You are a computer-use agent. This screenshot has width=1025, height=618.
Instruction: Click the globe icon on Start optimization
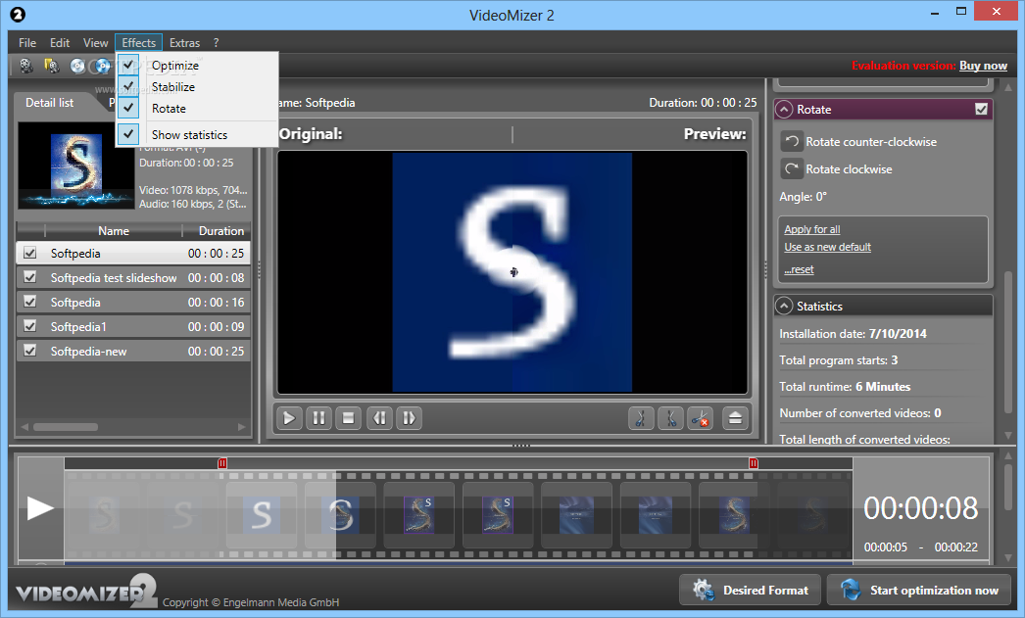(x=851, y=590)
